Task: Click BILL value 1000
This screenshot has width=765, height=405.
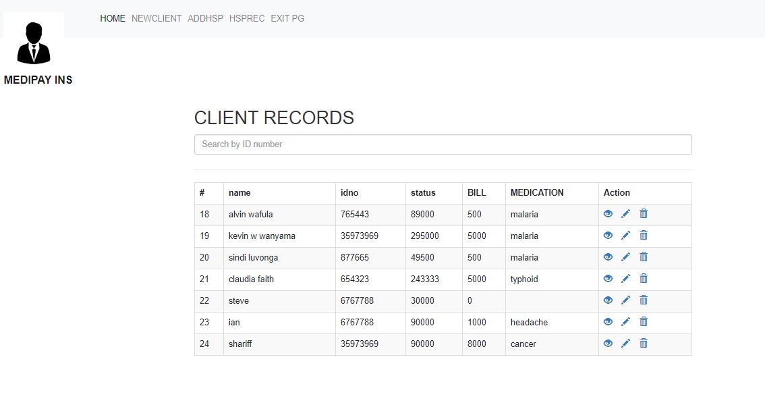Action: 477,322
